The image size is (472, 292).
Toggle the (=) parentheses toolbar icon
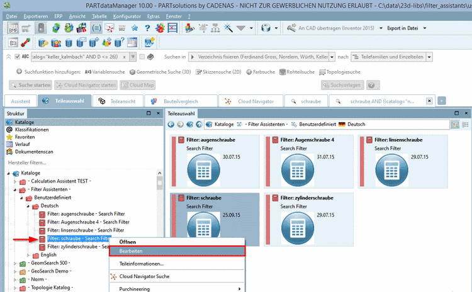[96, 28]
